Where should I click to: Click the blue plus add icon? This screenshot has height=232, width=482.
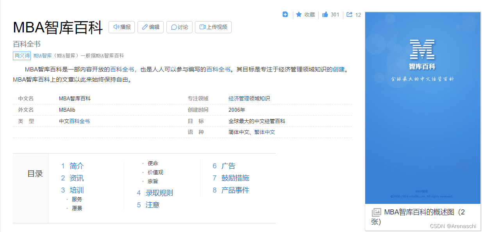pos(285,14)
